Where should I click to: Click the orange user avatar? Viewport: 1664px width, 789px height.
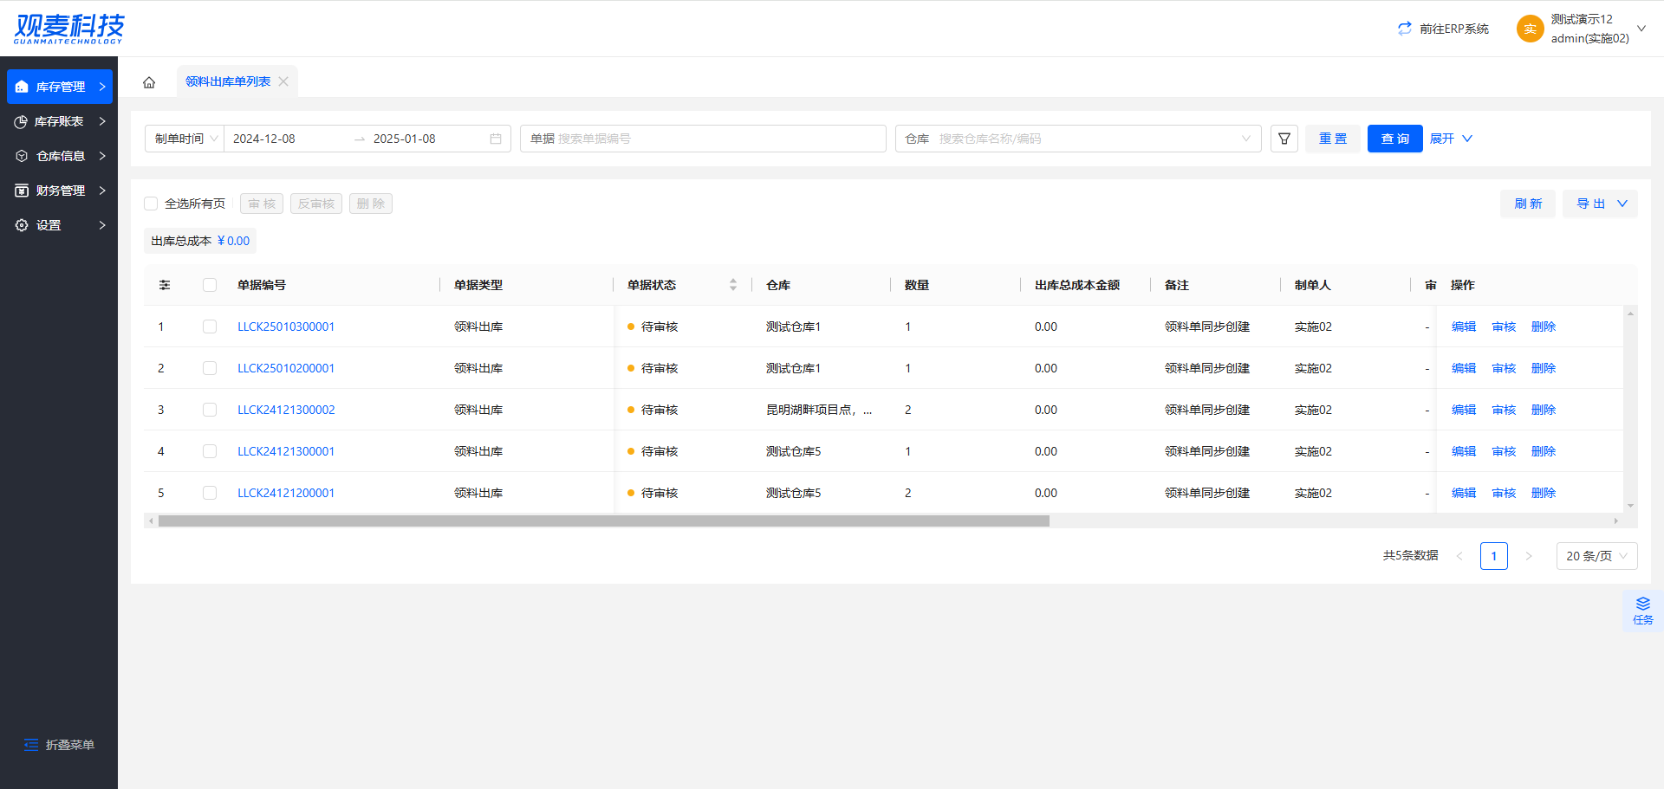1531,29
